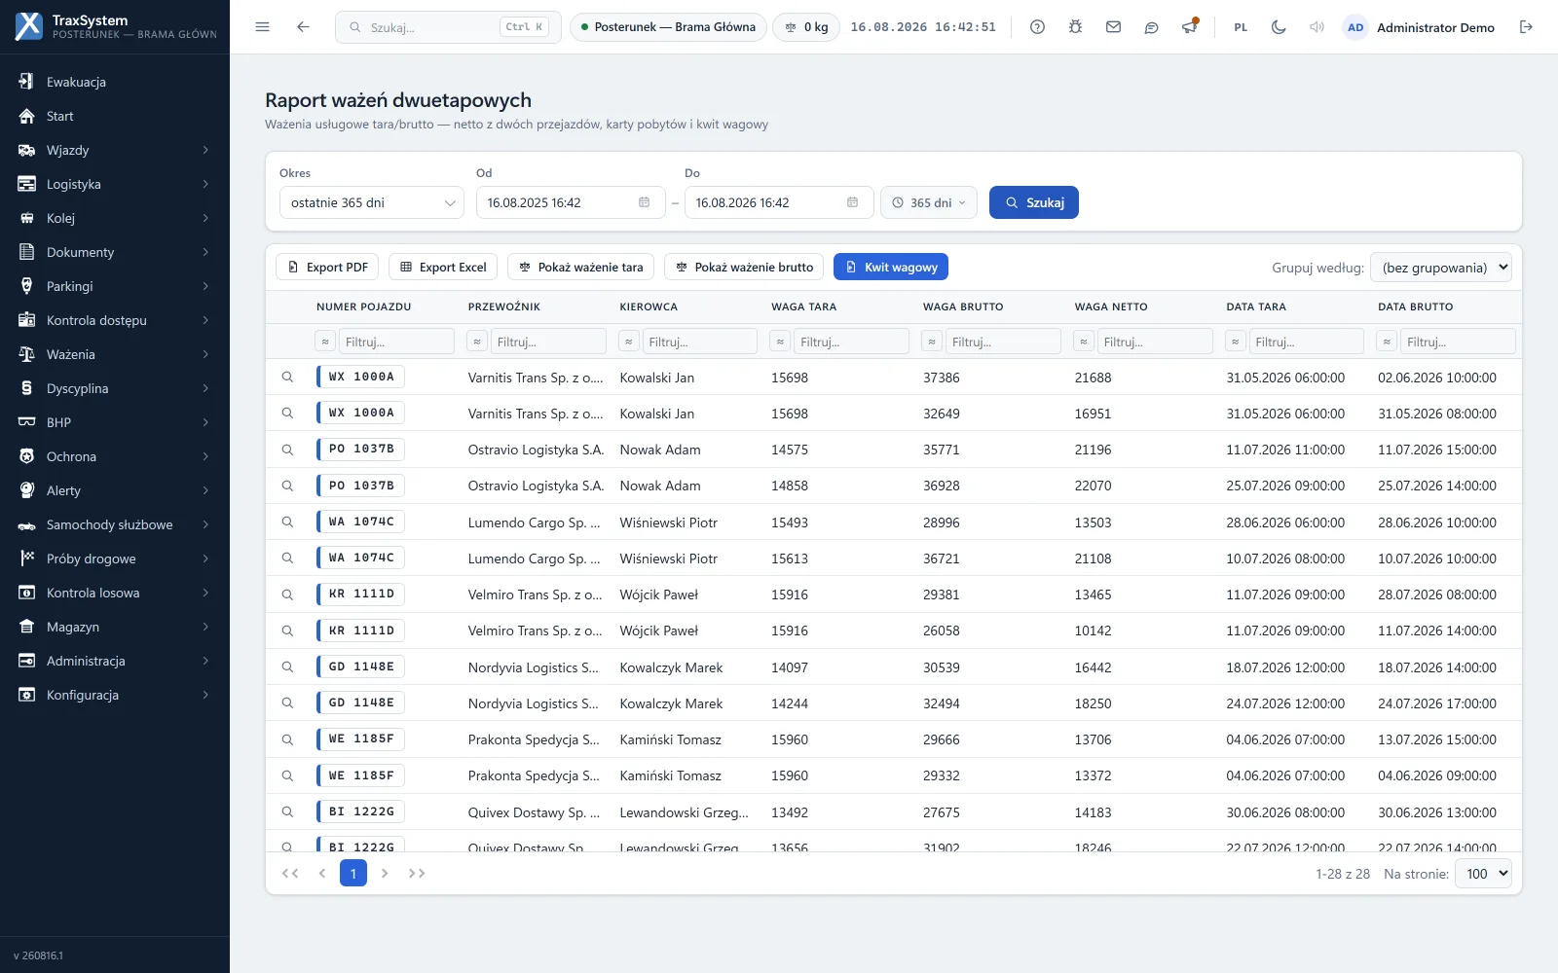
Task: Switch language with the PL button
Action: tap(1241, 27)
